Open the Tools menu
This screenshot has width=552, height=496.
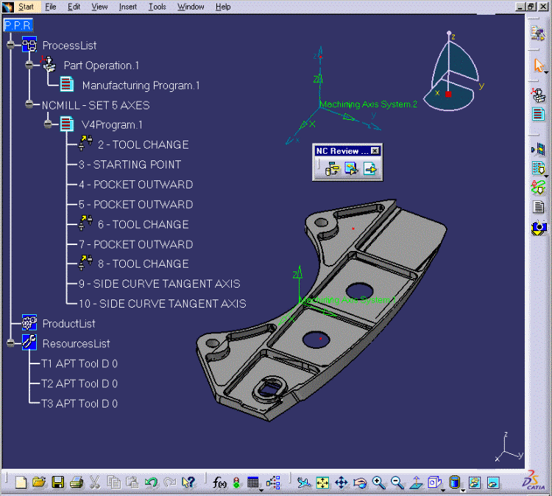click(157, 7)
